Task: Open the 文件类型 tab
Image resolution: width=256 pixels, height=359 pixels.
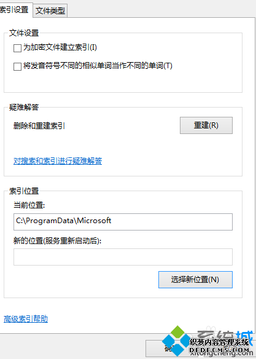Action: 50,10
